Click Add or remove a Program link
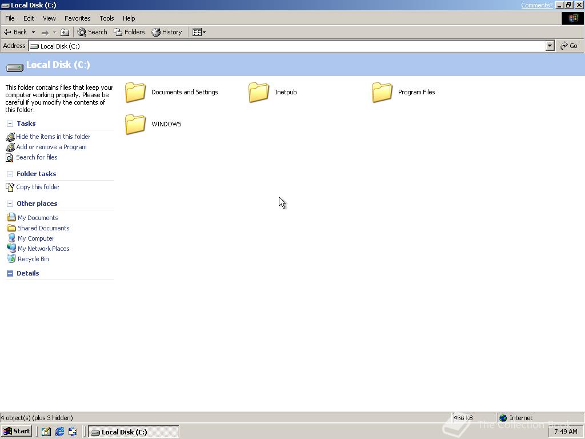The height and width of the screenshot is (439, 585). pos(51,147)
